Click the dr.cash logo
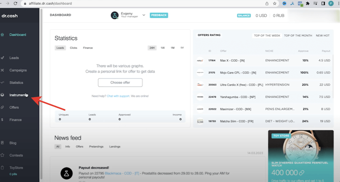Viewport: 340px width, 182px height. [9, 16]
